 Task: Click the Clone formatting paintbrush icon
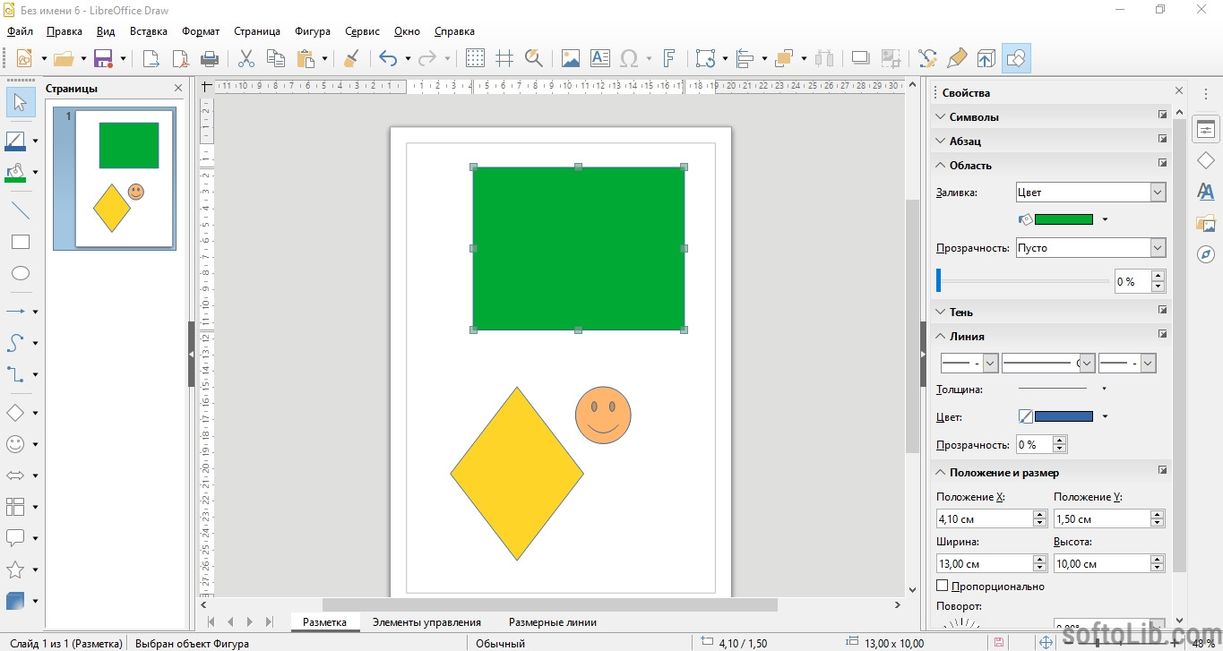click(x=351, y=58)
